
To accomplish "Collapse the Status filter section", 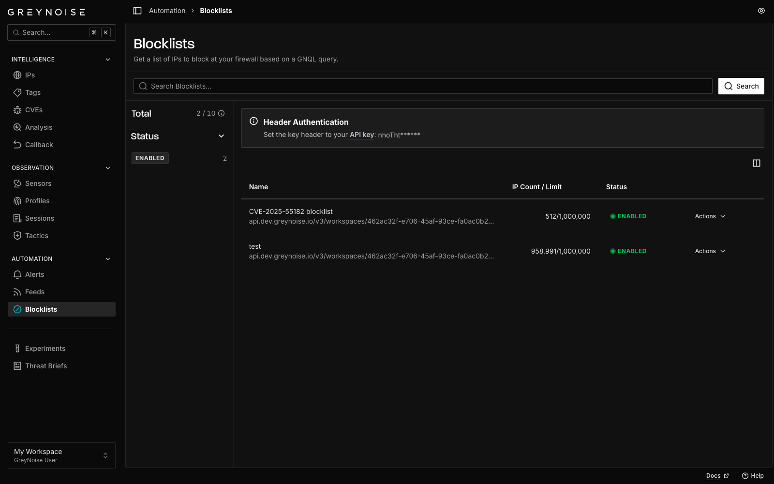I will [222, 136].
